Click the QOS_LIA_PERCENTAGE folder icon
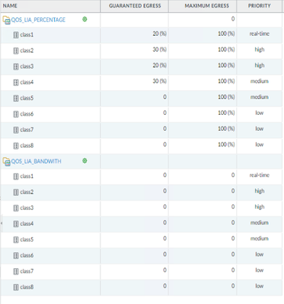Viewport: 284px width, 304px height. [x=6, y=20]
